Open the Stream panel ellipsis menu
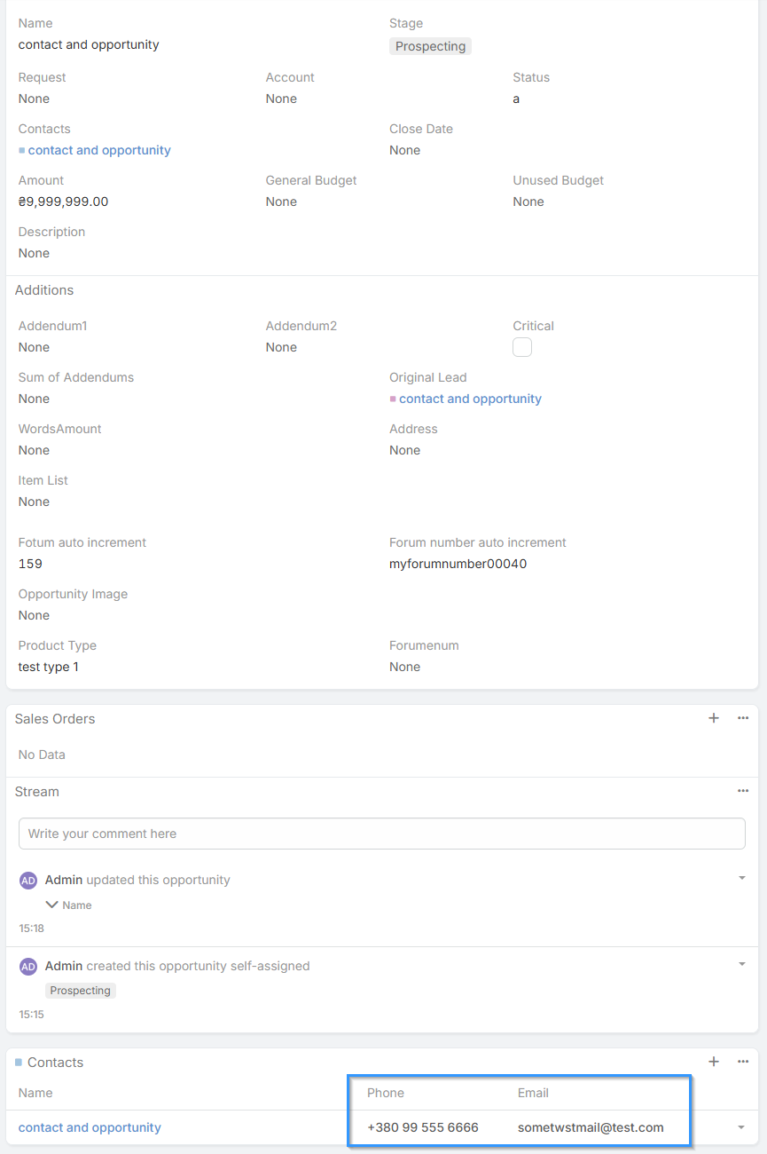 (743, 791)
